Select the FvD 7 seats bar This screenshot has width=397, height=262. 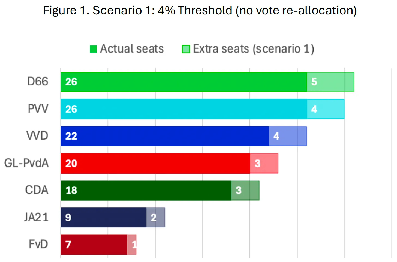[94, 245]
